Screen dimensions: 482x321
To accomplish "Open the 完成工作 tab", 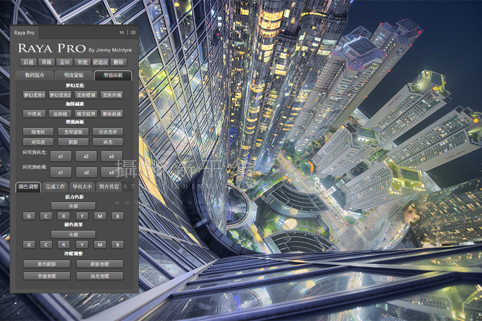I will (x=55, y=187).
